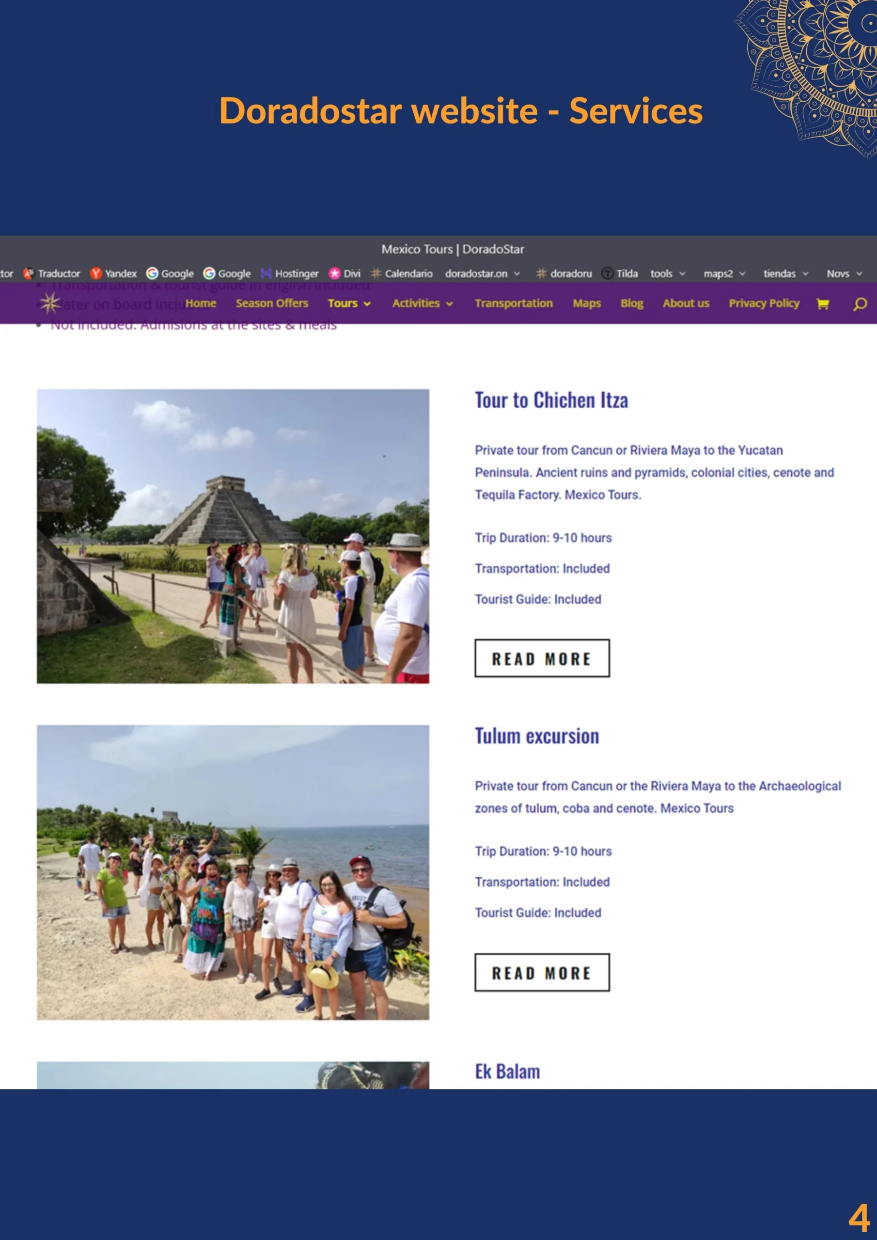This screenshot has height=1240, width=877.
Task: Open the Divi bookmark
Action: tap(345, 273)
